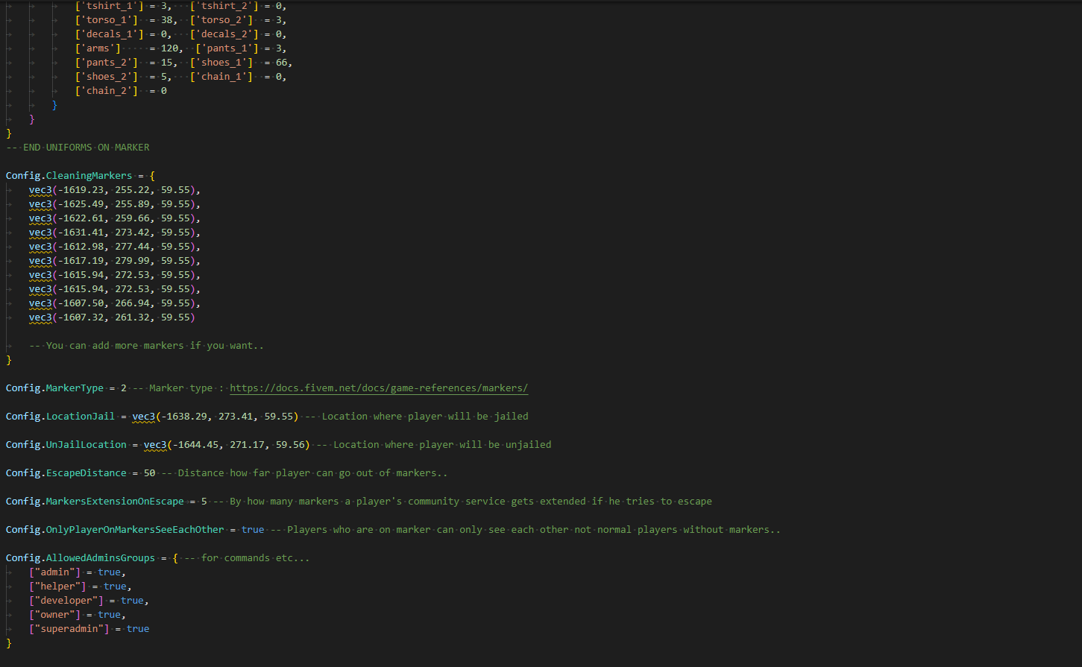Click the true value of OnlyPlayerOnMarkersSeeEachOther

coord(253,530)
